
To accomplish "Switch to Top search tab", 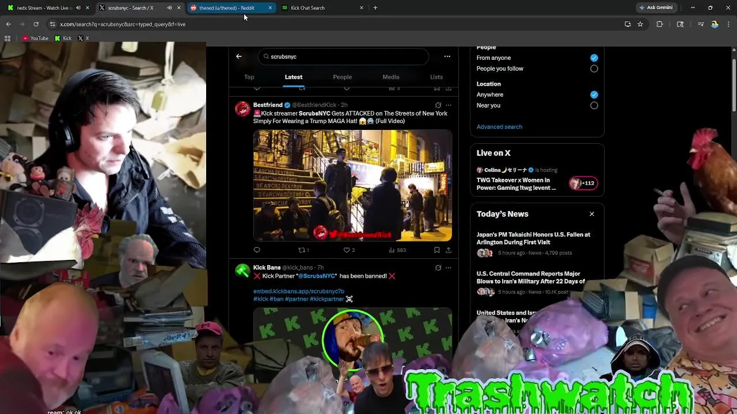I will (249, 77).
